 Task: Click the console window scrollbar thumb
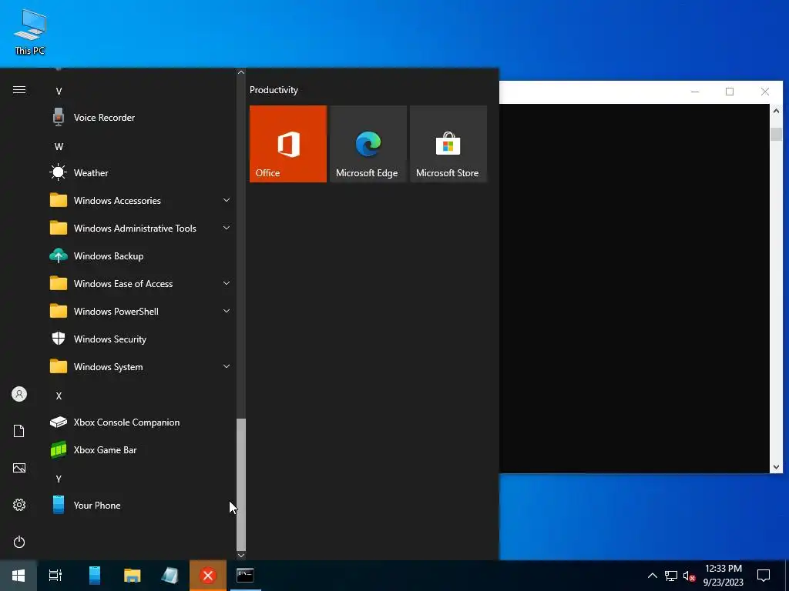point(776,134)
